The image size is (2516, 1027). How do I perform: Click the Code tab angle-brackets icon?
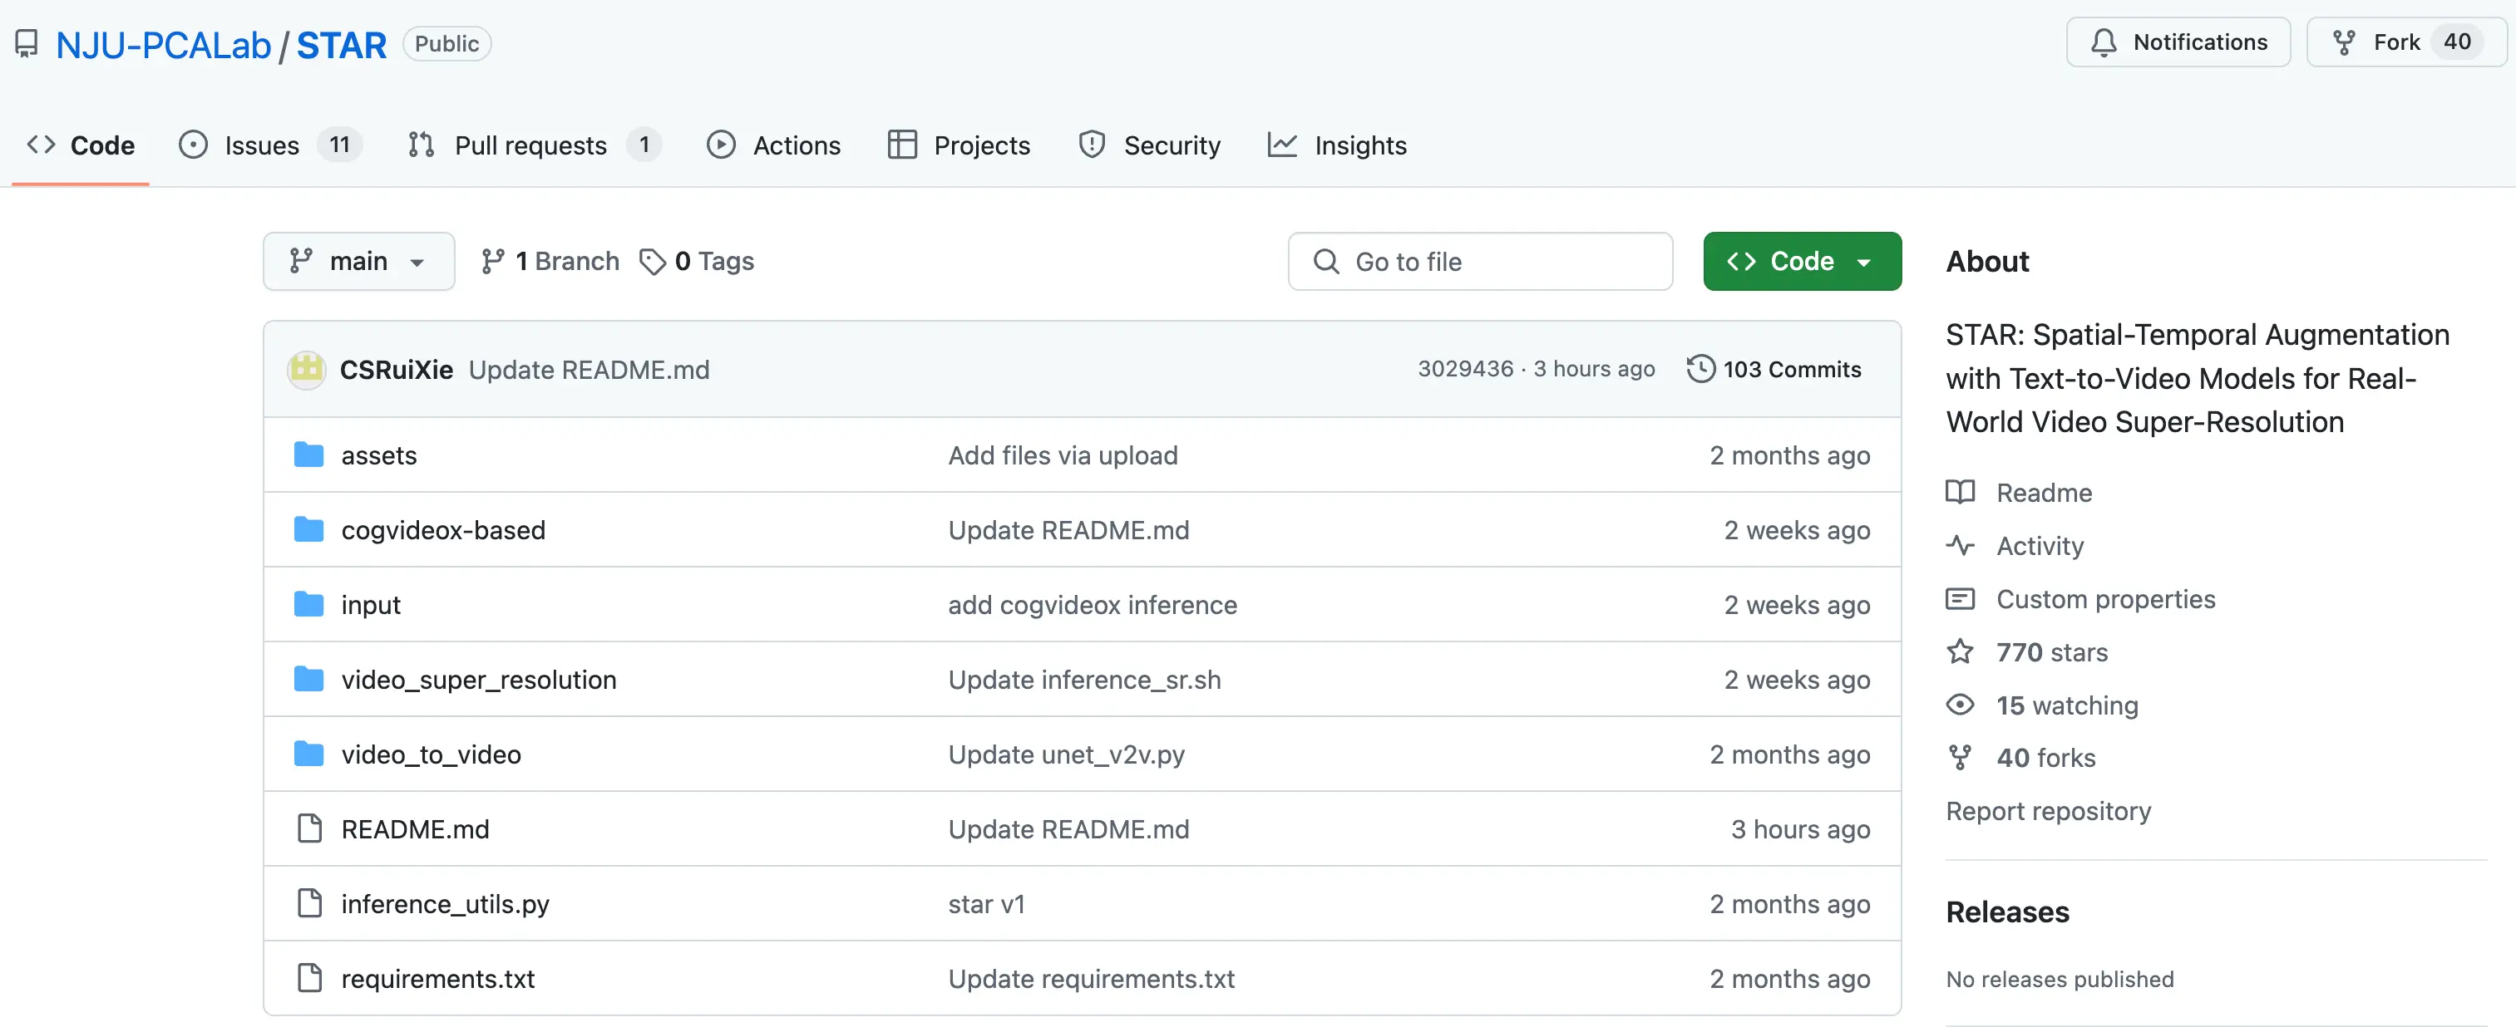(41, 145)
